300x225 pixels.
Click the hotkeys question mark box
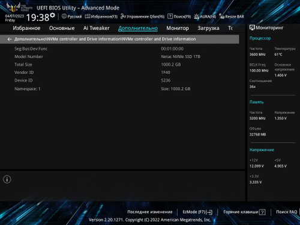[262, 212]
